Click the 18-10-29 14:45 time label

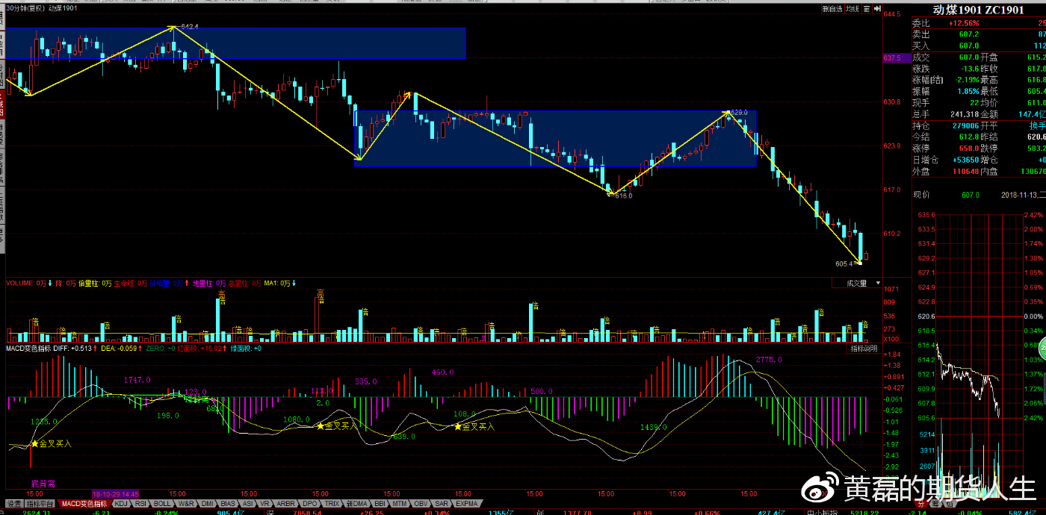[116, 494]
